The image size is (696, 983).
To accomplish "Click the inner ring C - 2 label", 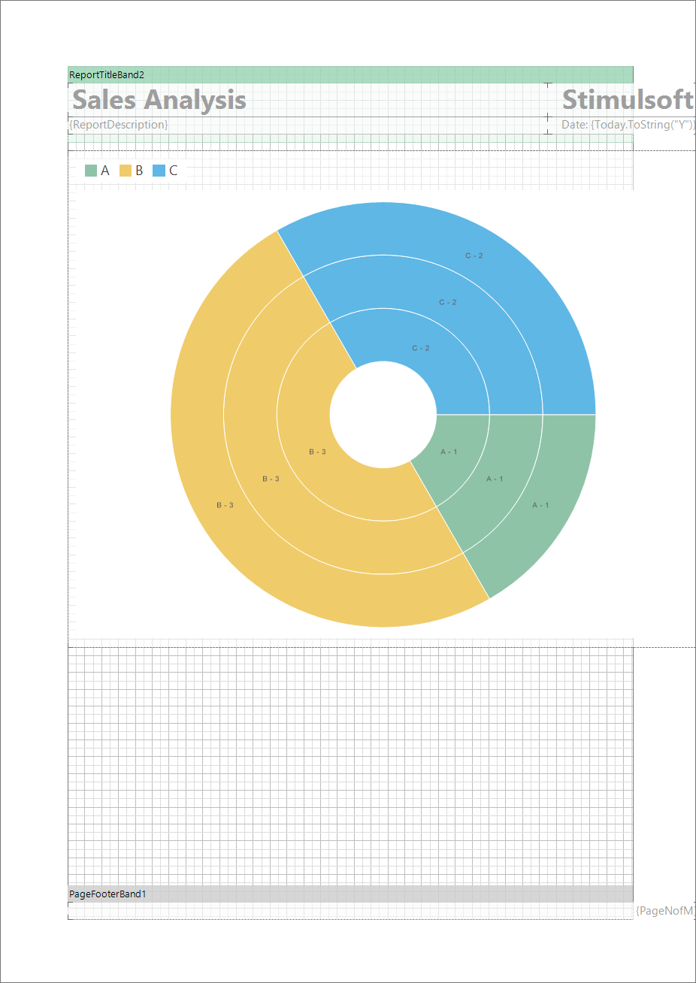I will (421, 348).
